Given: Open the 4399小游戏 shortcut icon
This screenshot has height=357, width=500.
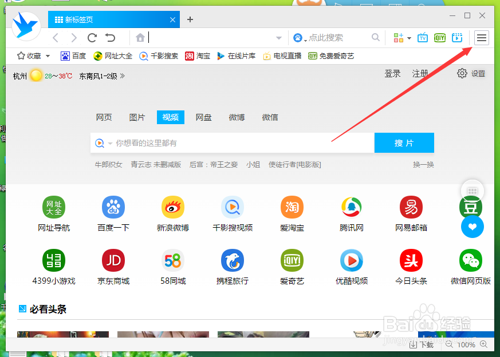Looking at the screenshot, I should [x=54, y=260].
